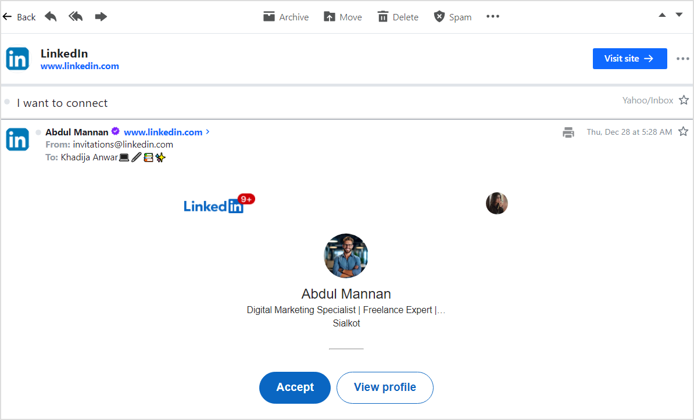694x420 pixels.
Task: Open the toolbar more actions menu
Action: click(493, 16)
